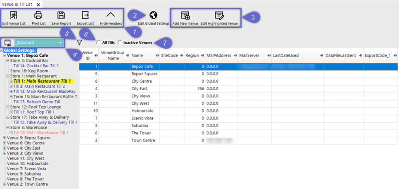This screenshot has width=399, height=189.
Task: Click Global Settings tree root
Action: pyautogui.click(x=19, y=50)
